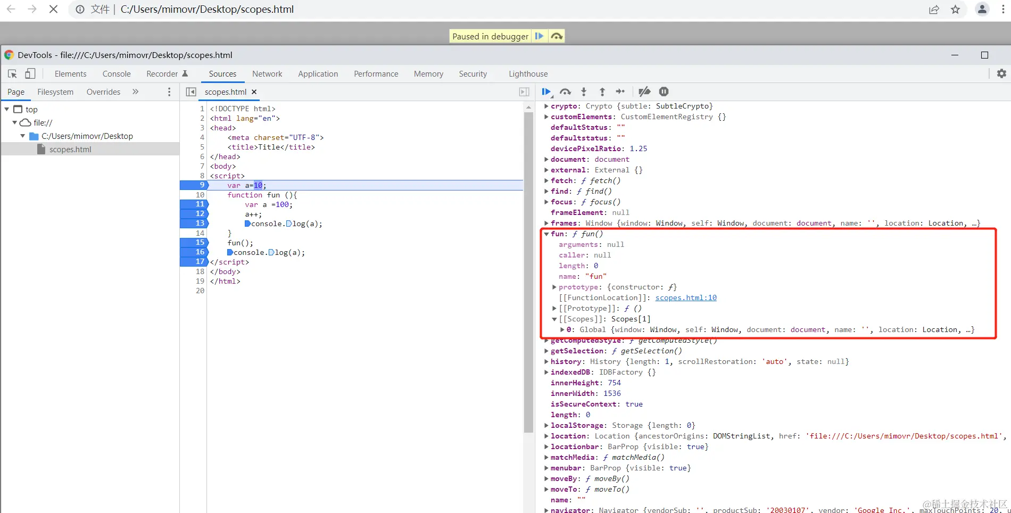The height and width of the screenshot is (513, 1011).
Task: Hide the navigator sidebar toggle icon
Action: click(191, 92)
